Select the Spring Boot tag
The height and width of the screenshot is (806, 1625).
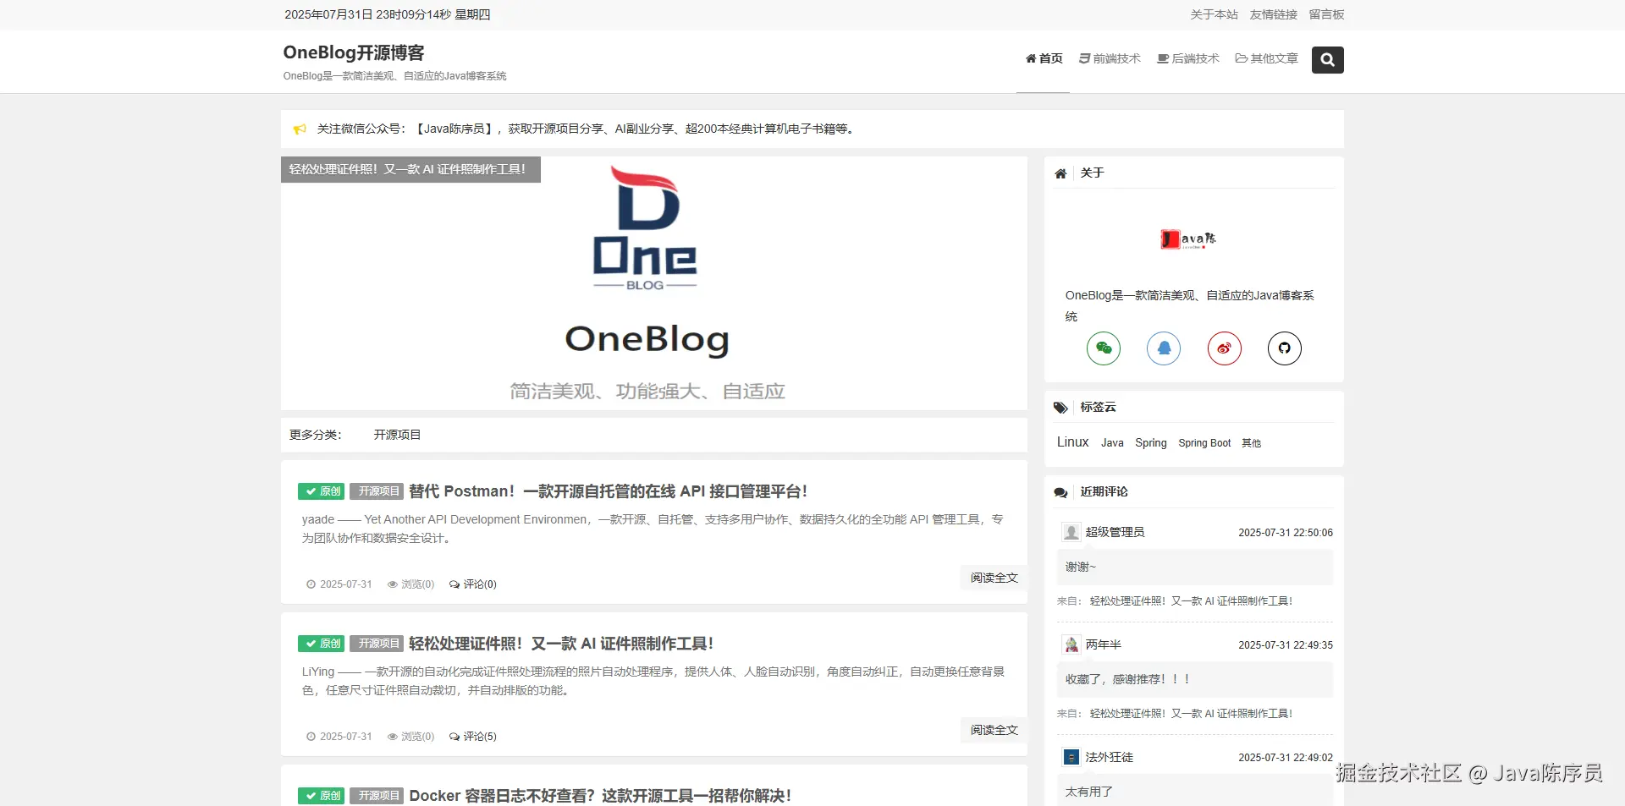tap(1204, 443)
